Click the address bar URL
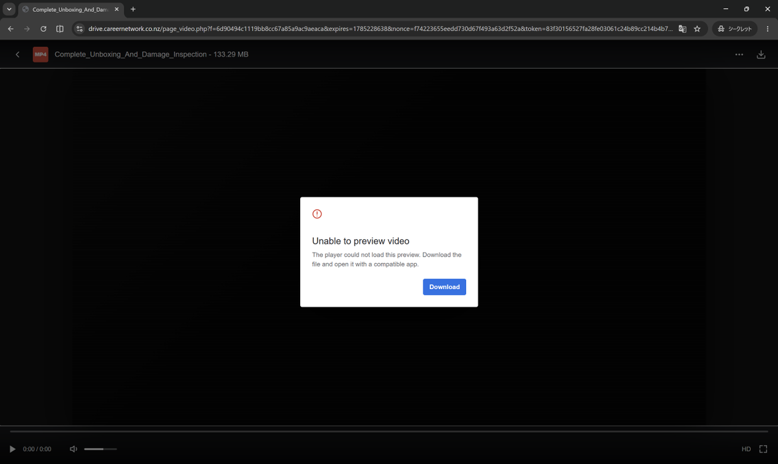The height and width of the screenshot is (464, 778). (x=380, y=29)
